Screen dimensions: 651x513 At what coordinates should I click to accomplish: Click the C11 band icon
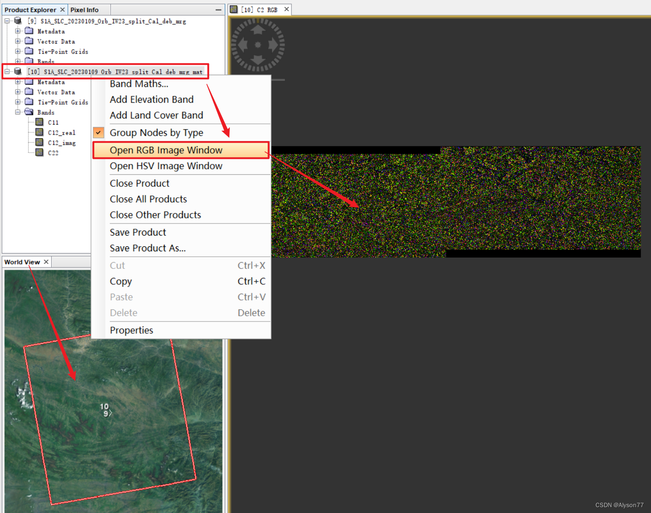pyautogui.click(x=40, y=122)
